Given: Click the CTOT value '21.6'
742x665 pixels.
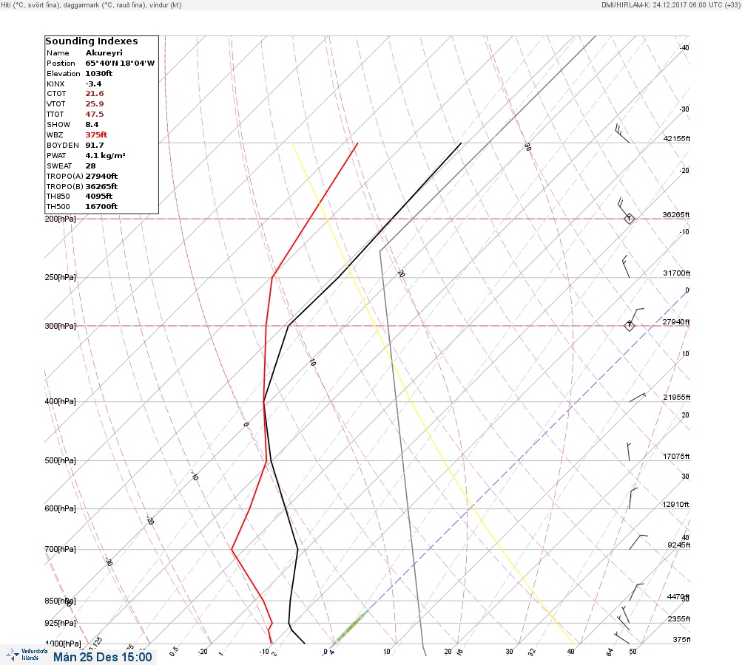Looking at the screenshot, I should 94,94.
